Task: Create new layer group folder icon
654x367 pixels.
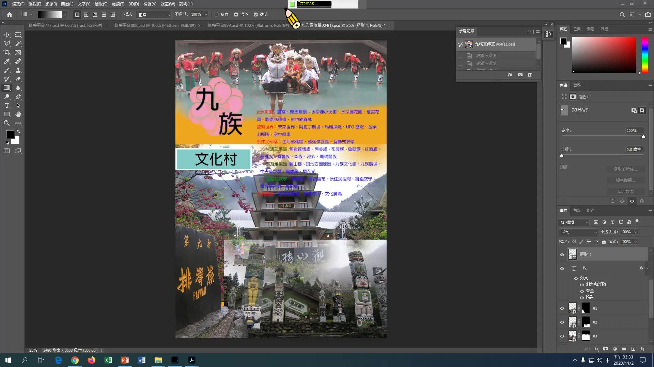Action: pos(624,349)
